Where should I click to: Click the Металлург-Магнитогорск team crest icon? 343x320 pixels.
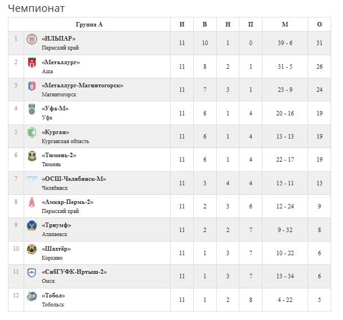point(32,86)
